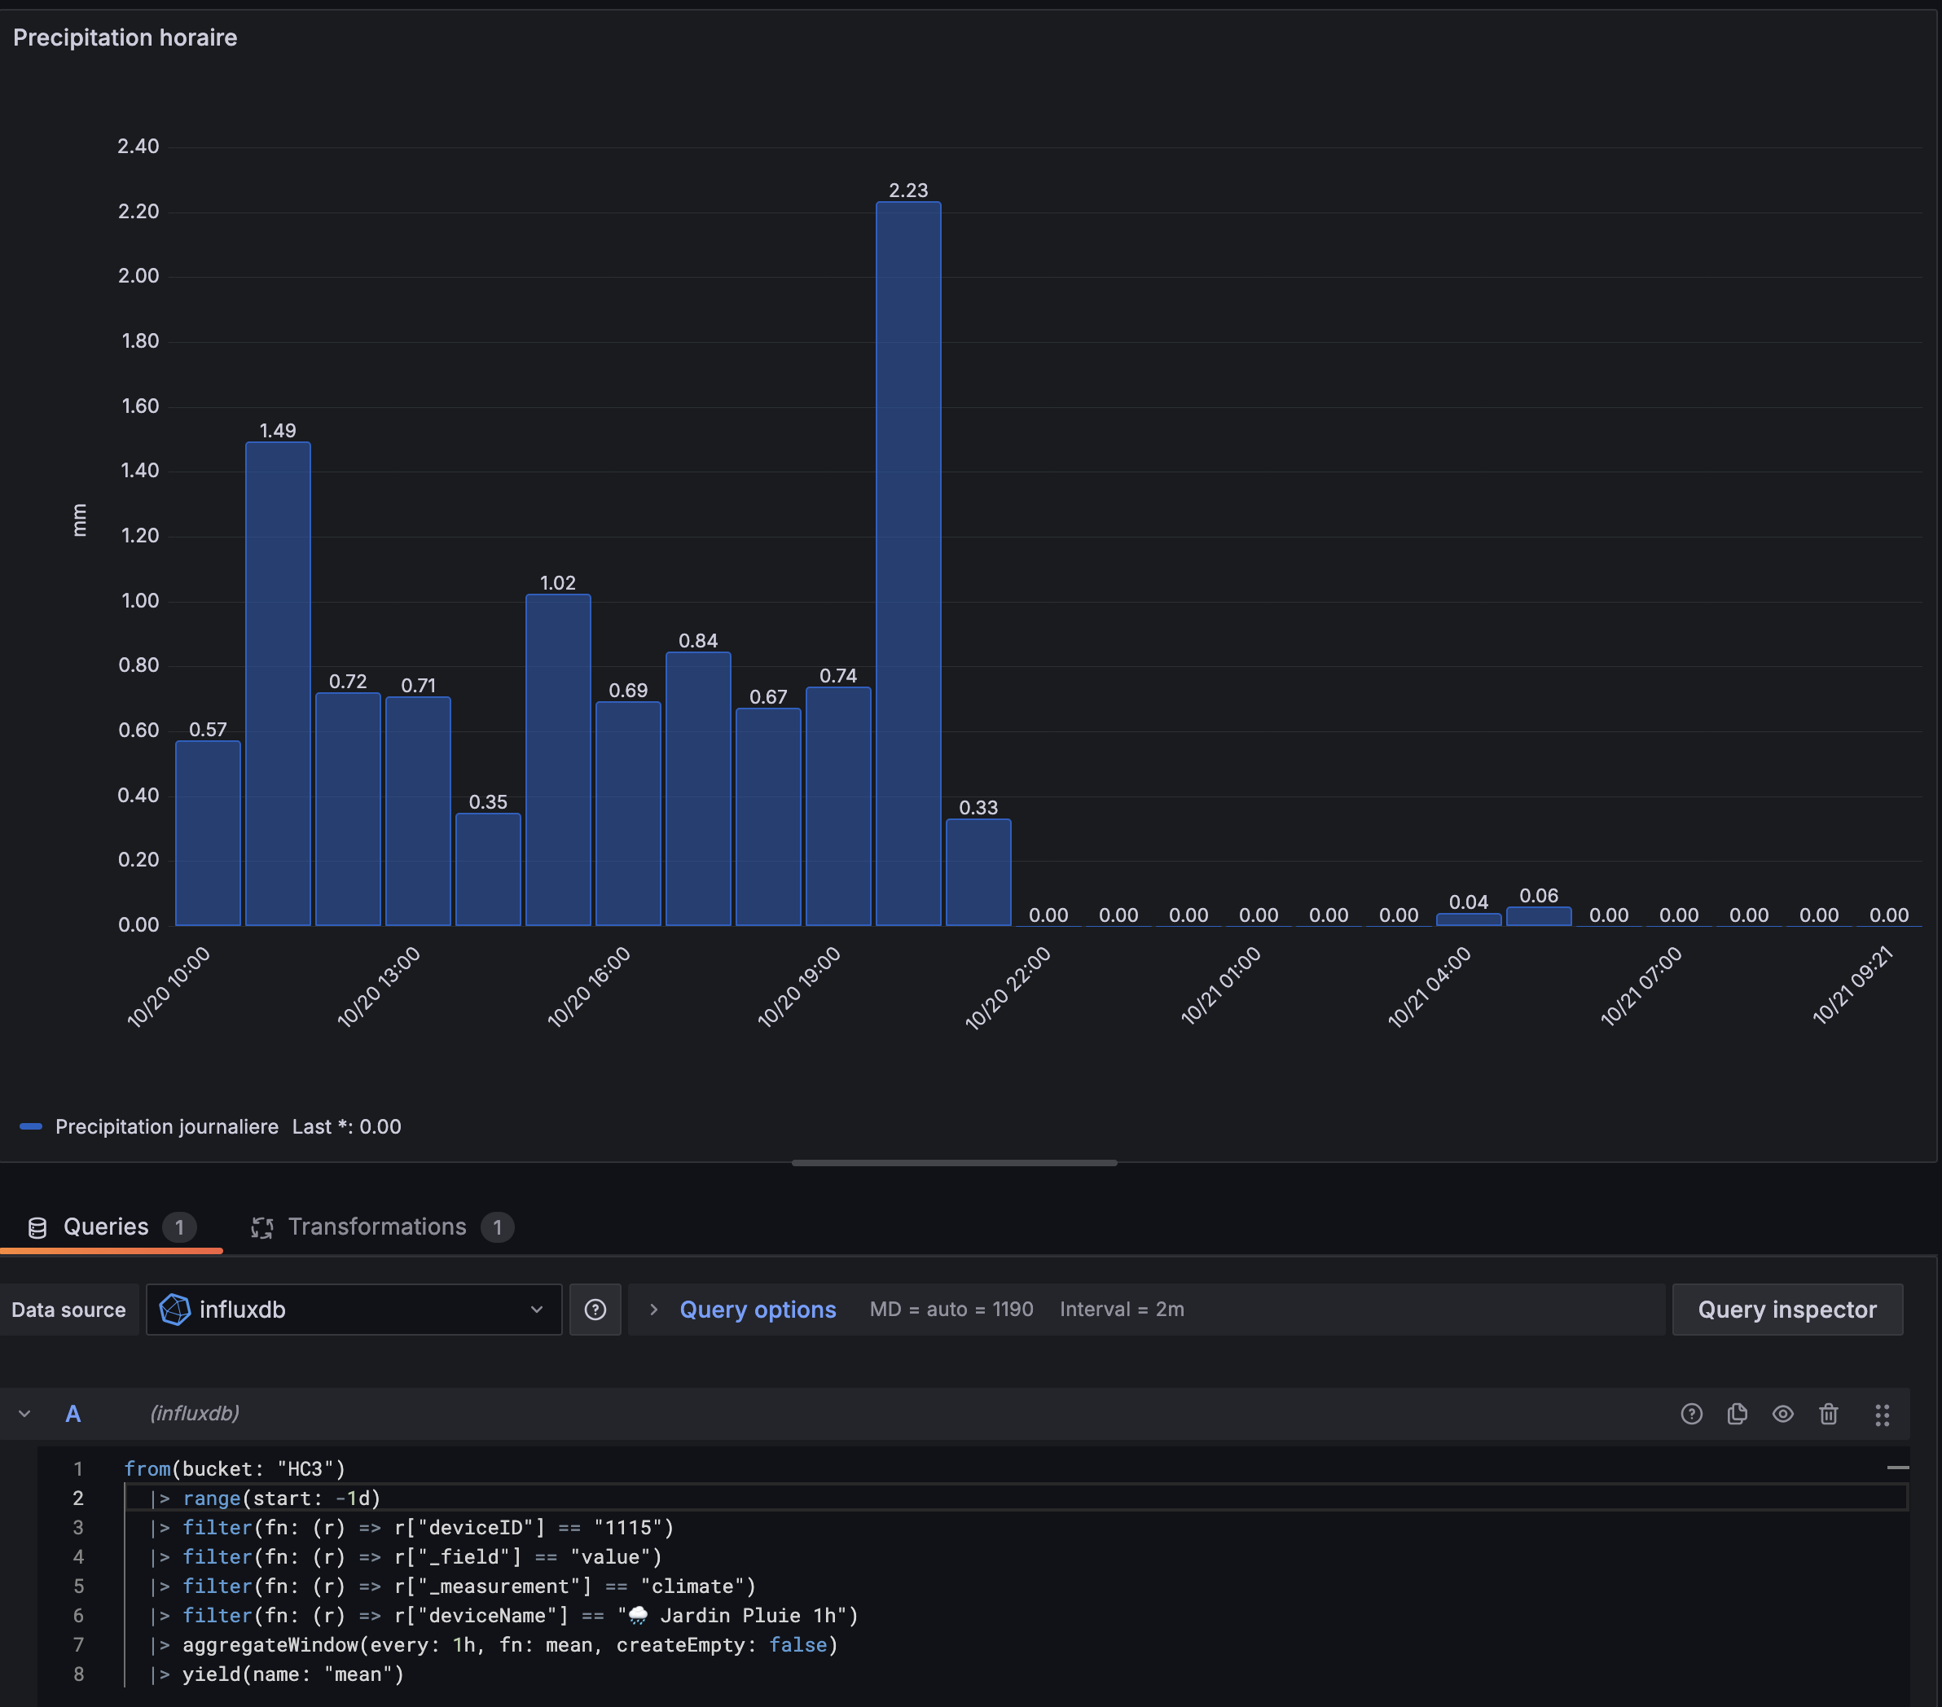This screenshot has height=1707, width=1942.
Task: Delete query A using trash icon
Action: pos(1828,1414)
